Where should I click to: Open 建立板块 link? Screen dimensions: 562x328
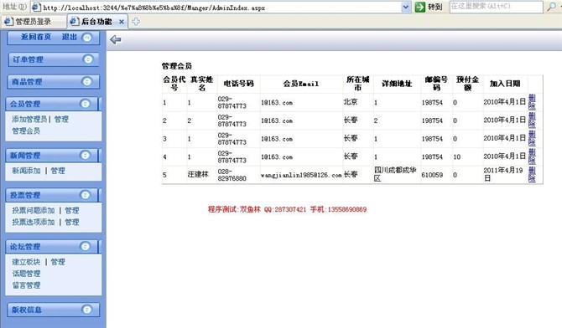point(26,262)
